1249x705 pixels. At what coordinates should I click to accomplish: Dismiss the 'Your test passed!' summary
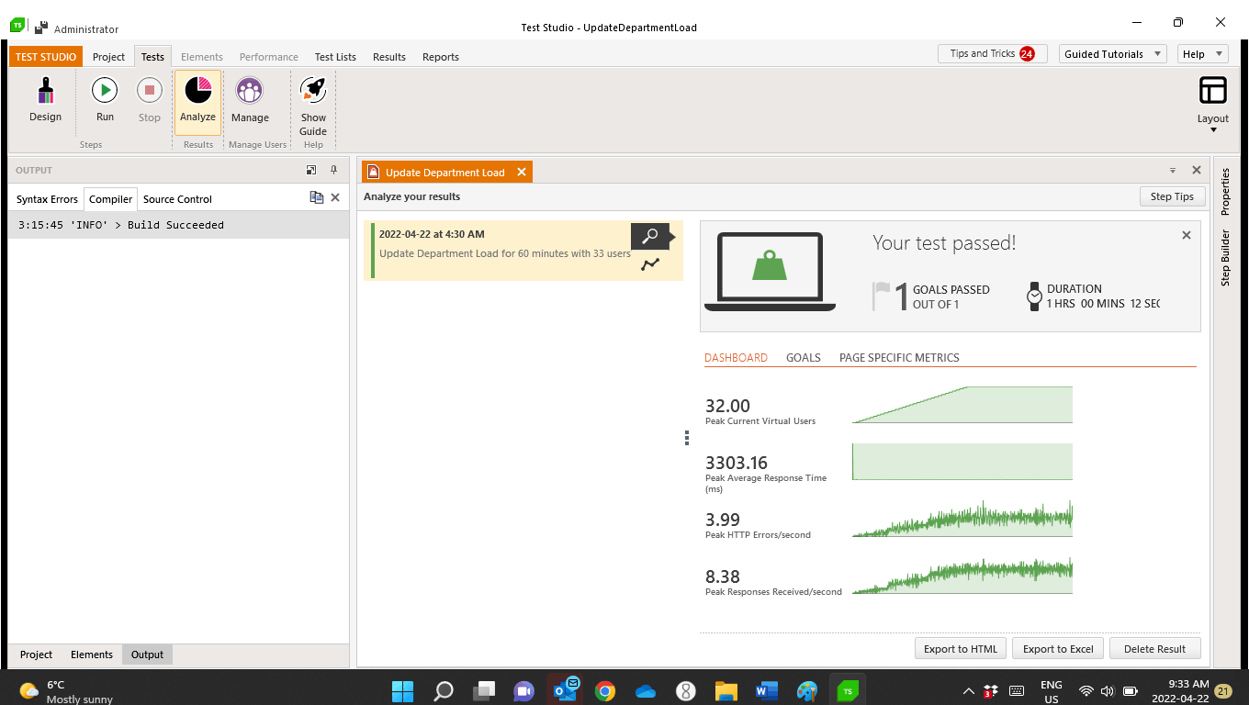[1186, 235]
